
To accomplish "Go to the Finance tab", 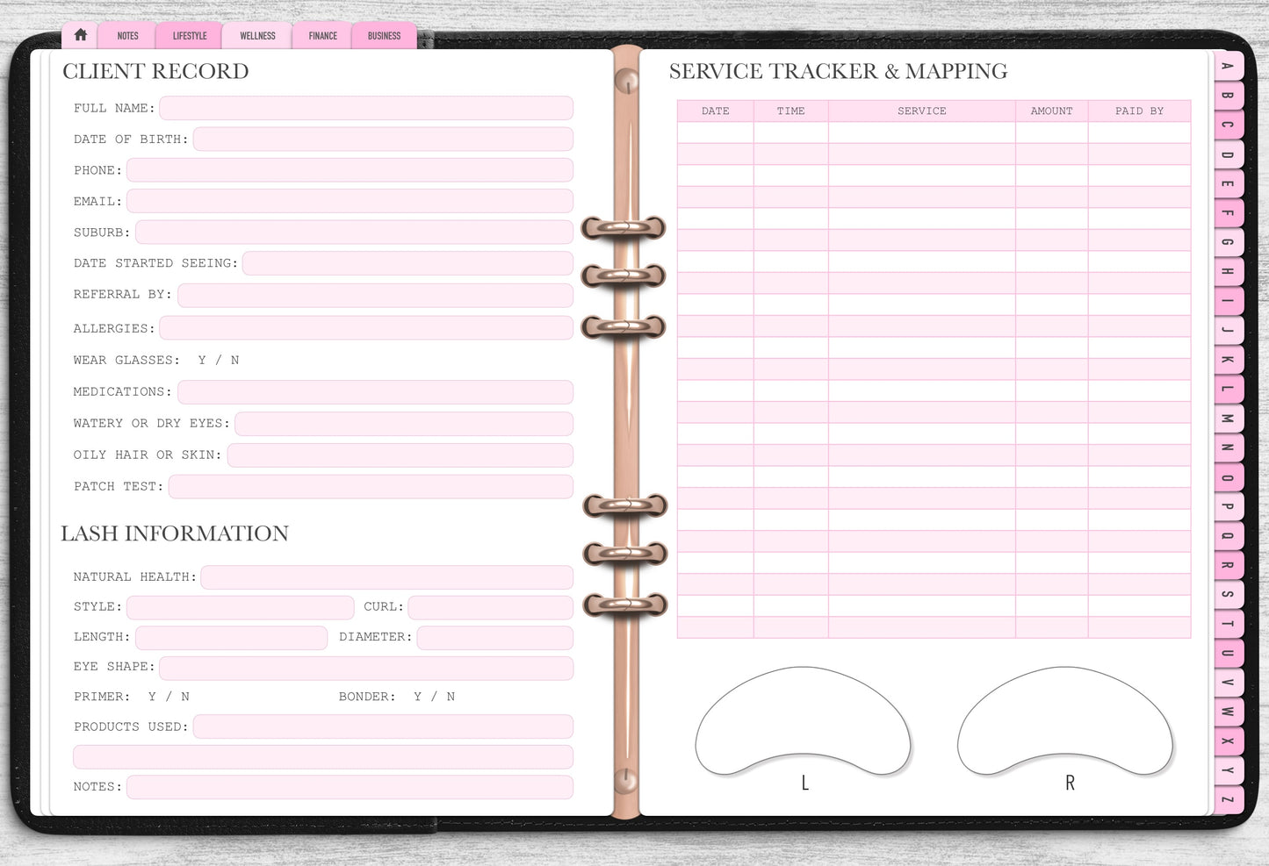I will tap(322, 36).
